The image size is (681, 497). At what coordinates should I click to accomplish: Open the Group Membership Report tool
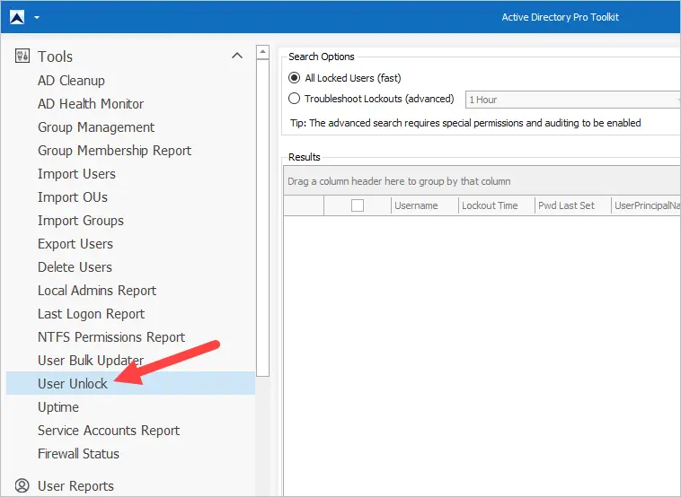115,151
